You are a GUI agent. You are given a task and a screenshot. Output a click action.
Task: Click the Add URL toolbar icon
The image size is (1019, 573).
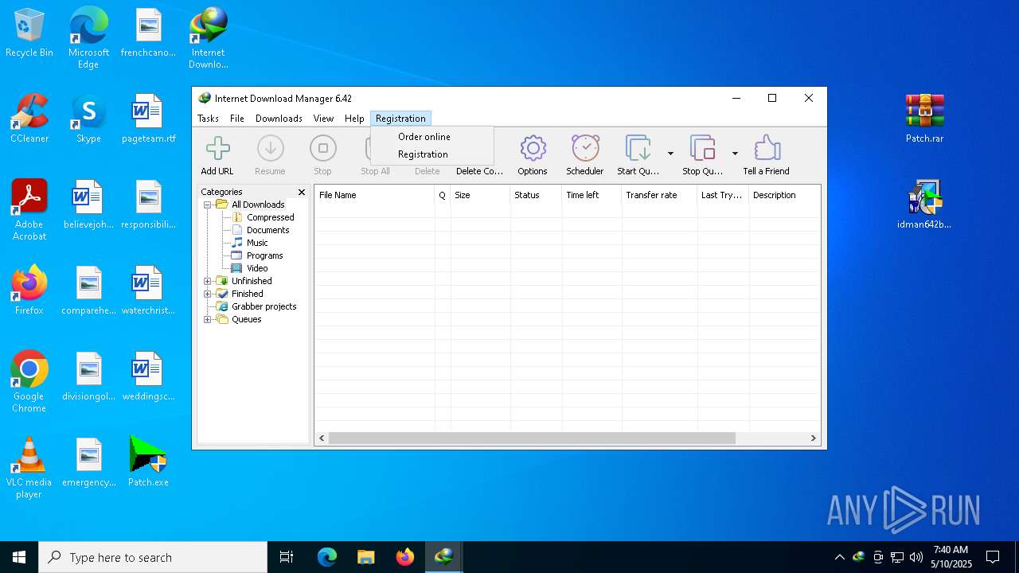coord(217,149)
